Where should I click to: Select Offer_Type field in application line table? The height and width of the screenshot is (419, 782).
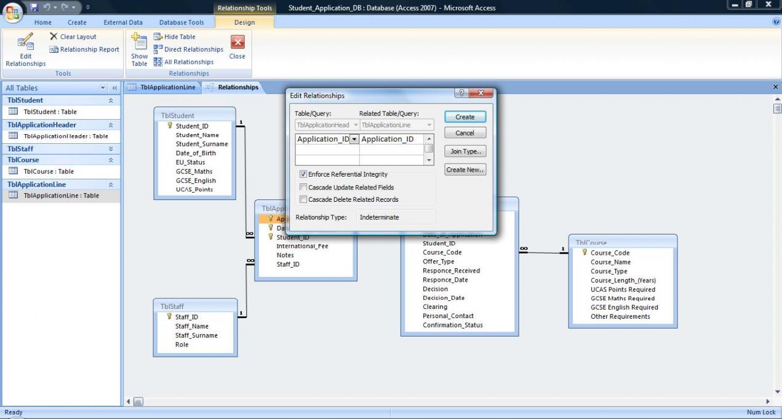tap(438, 261)
